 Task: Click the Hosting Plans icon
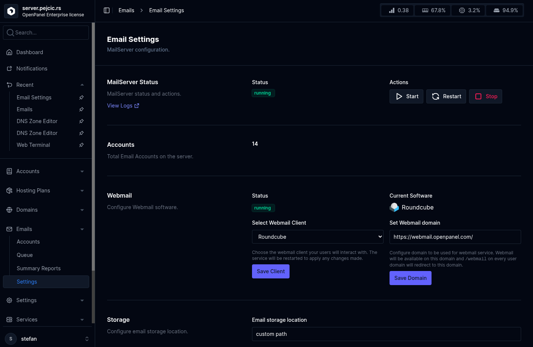pos(9,191)
